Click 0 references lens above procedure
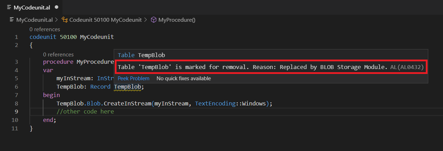 coord(58,55)
